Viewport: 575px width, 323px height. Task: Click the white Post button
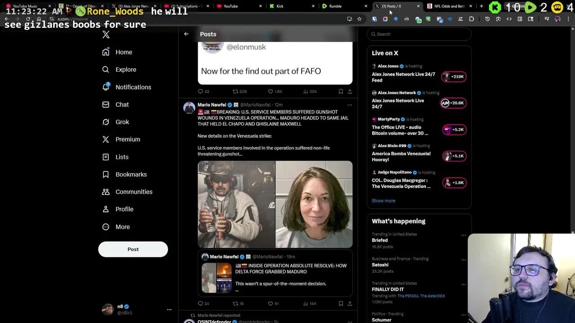click(133, 249)
